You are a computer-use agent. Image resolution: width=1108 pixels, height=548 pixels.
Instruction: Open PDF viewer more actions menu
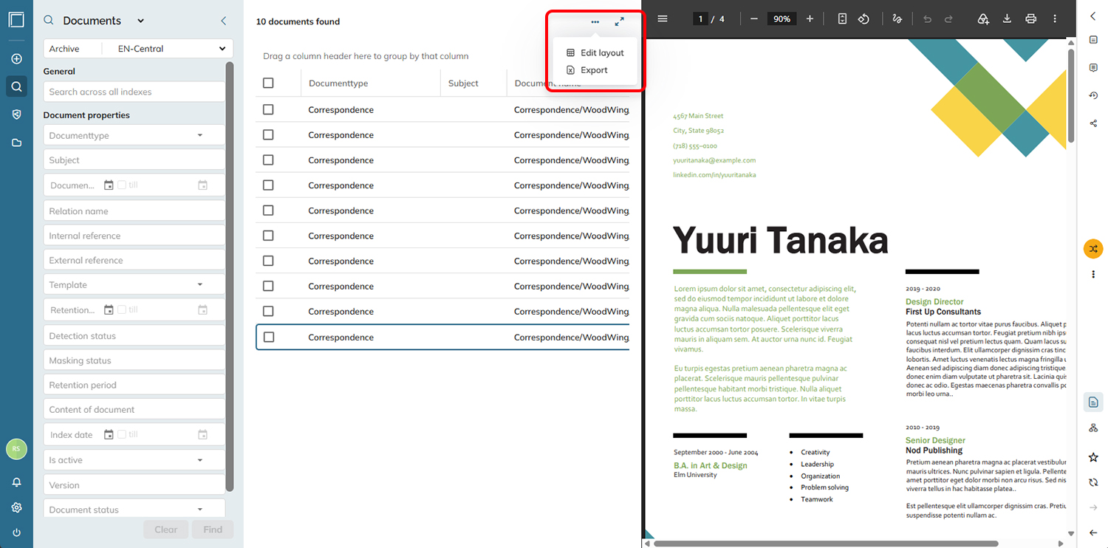click(1055, 18)
